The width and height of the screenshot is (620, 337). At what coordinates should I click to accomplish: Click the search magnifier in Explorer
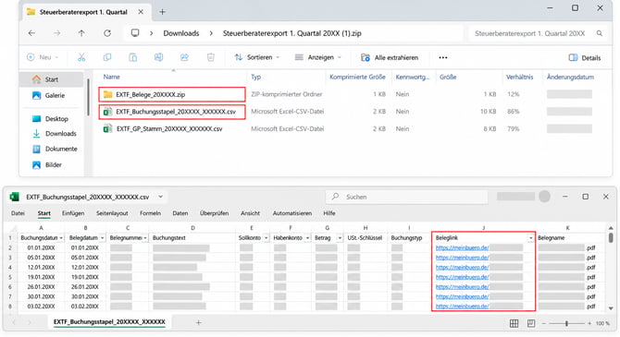600,33
